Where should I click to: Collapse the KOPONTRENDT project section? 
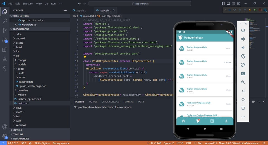[x=40, y=29]
